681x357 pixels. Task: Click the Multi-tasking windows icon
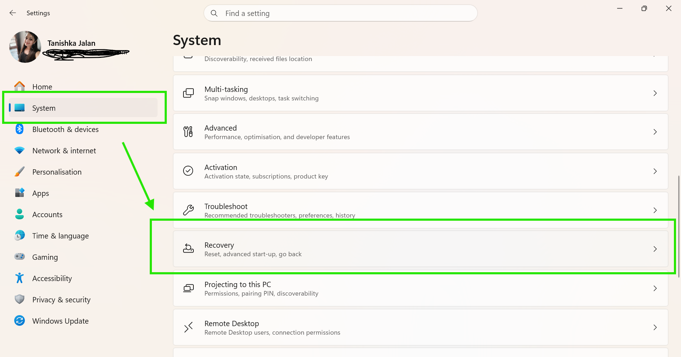point(188,93)
